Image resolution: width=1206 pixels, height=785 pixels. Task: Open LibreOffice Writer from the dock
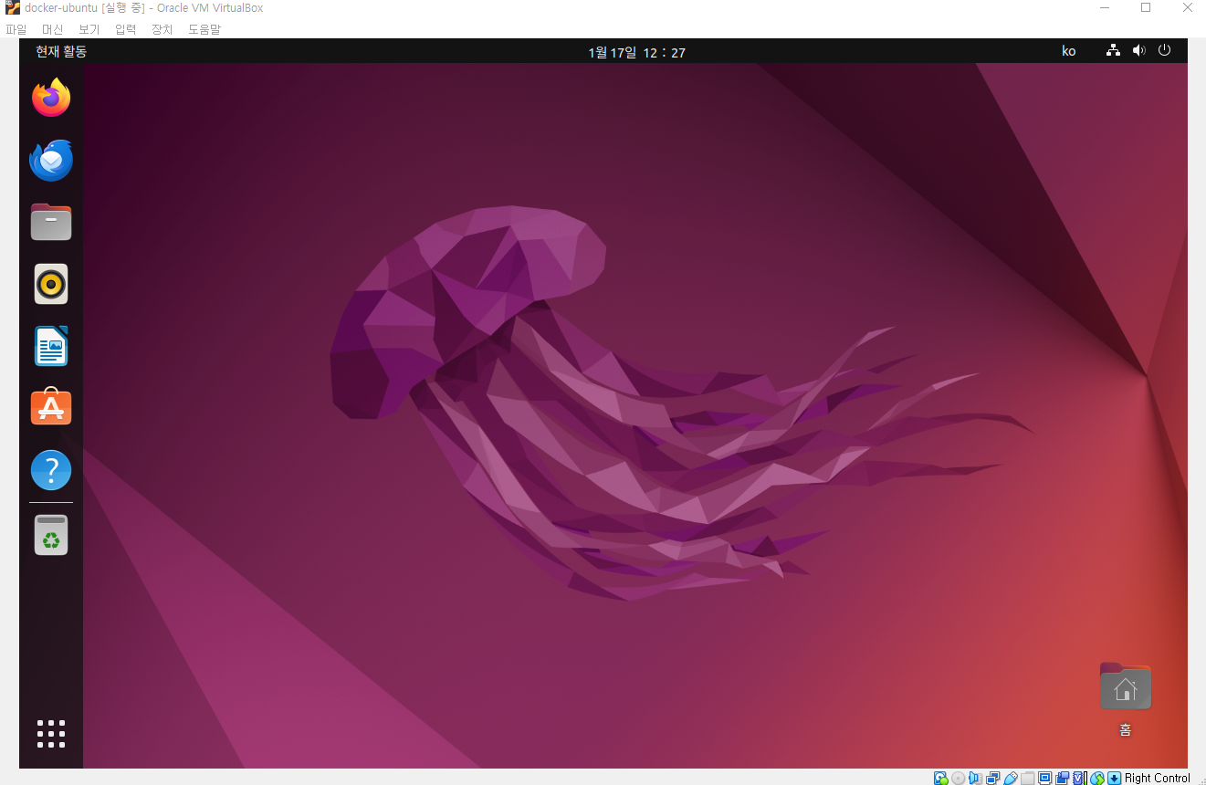click(x=51, y=346)
